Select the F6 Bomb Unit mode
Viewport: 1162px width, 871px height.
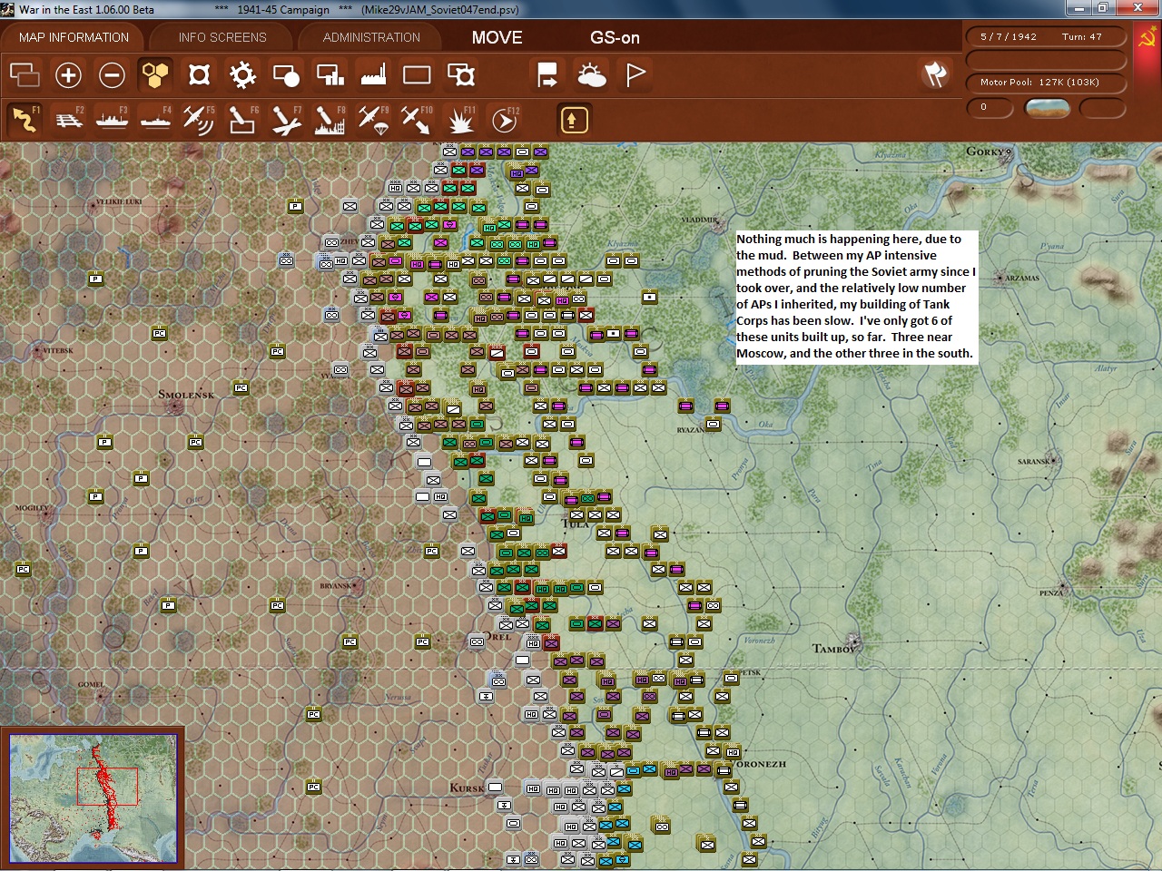(242, 119)
